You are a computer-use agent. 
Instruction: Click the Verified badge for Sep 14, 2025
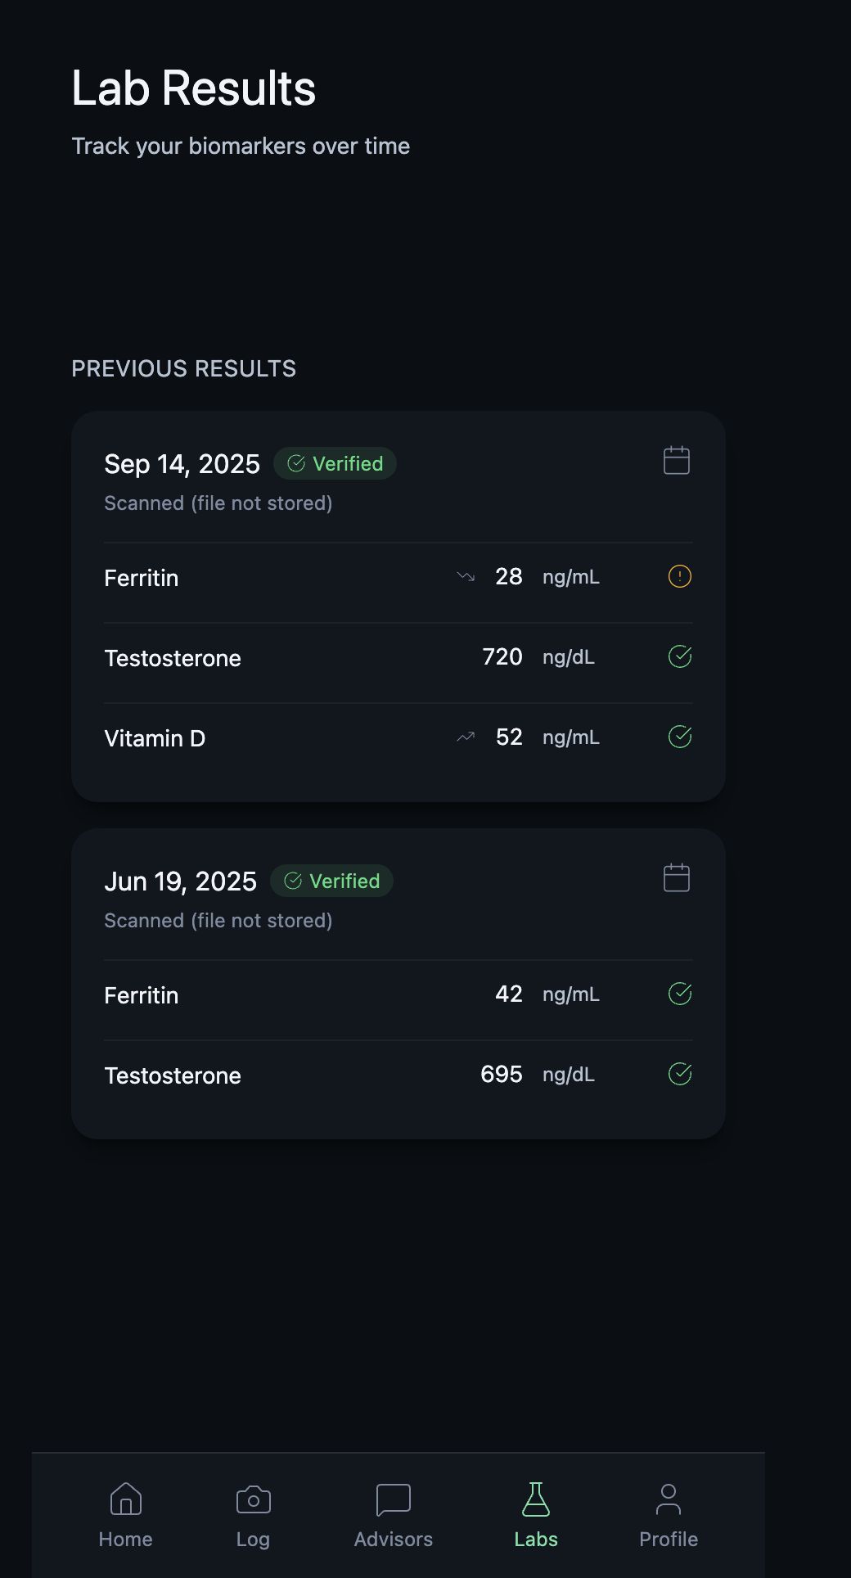tap(335, 464)
